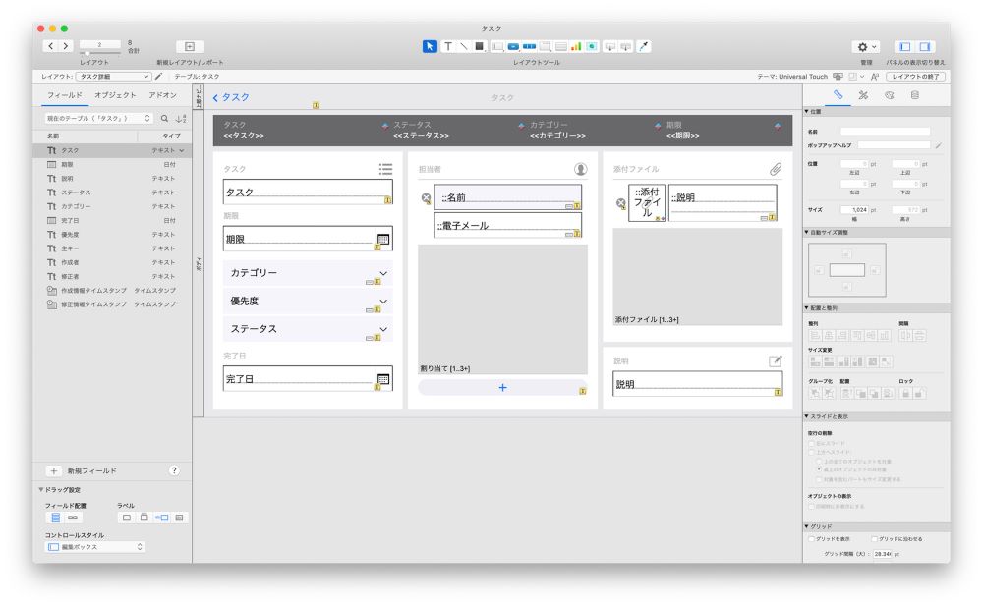Click the pencil icon beside layout name

coord(159,76)
